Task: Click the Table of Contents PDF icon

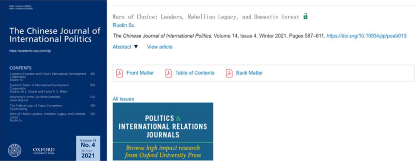Action: click(168, 73)
